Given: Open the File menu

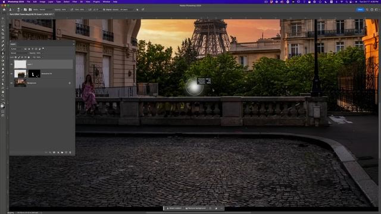Looking at the screenshot, I should click(x=29, y=2).
